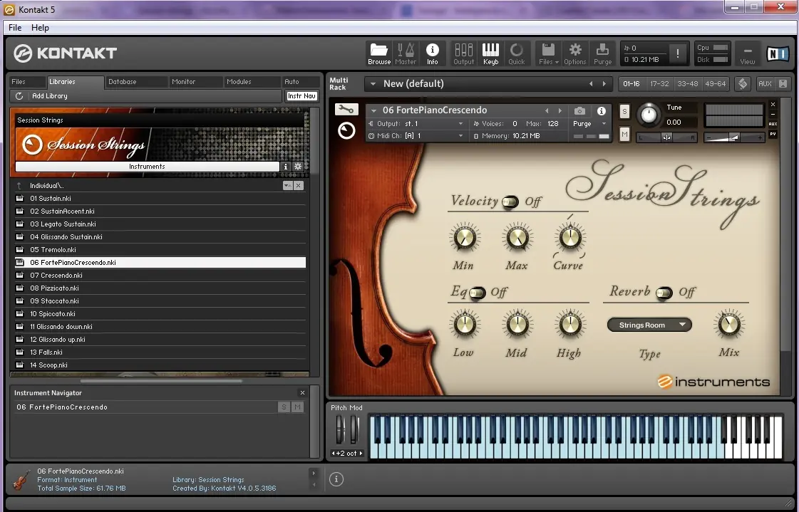799x512 pixels.
Task: Toggle AUX sends display
Action: coord(765,83)
